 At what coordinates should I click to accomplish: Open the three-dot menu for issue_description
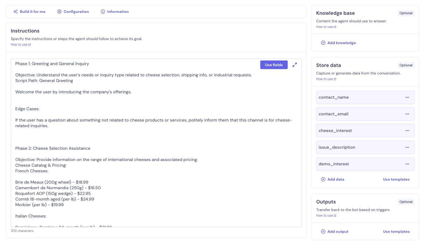[x=407, y=147]
